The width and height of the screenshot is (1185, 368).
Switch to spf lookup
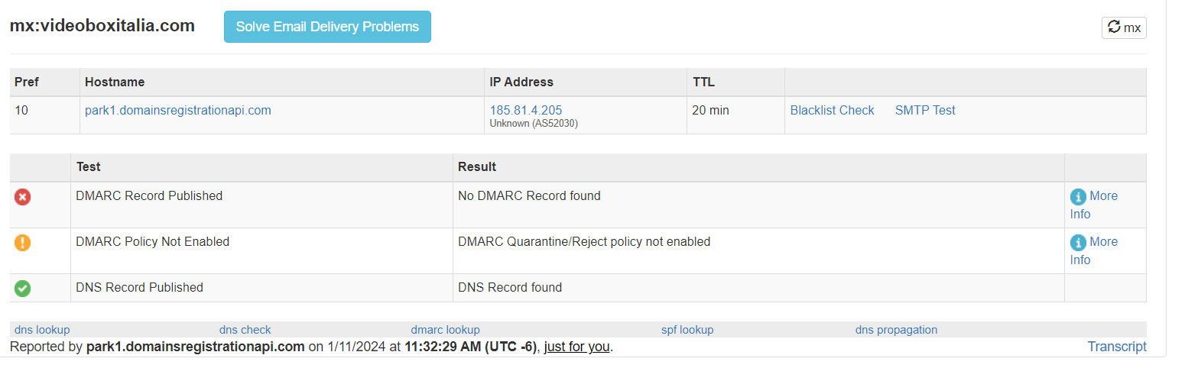[687, 330]
